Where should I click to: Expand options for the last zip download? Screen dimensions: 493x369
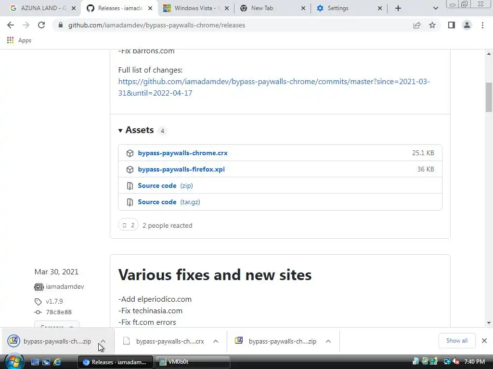point(328,341)
